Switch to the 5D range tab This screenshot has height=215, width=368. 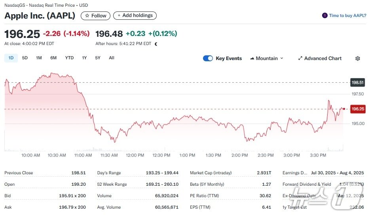click(x=25, y=58)
